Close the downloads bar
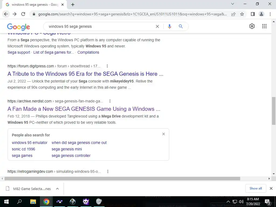The height and width of the screenshot is (207, 276). click(271, 188)
